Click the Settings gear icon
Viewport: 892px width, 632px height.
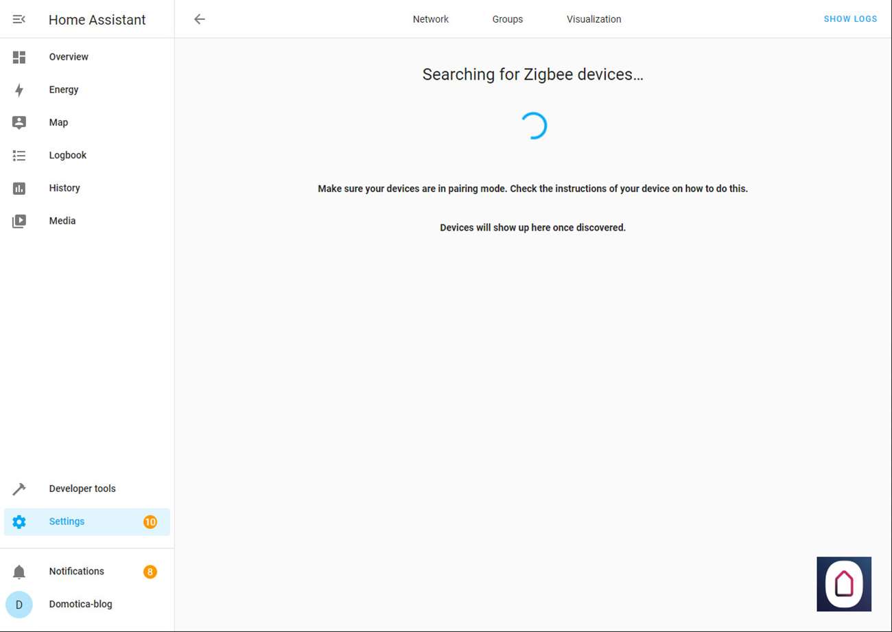[19, 522]
